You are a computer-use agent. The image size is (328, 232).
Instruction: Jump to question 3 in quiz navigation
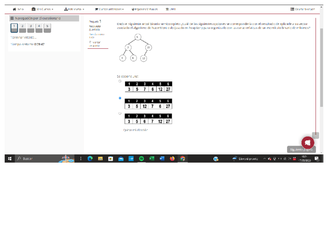31,28
